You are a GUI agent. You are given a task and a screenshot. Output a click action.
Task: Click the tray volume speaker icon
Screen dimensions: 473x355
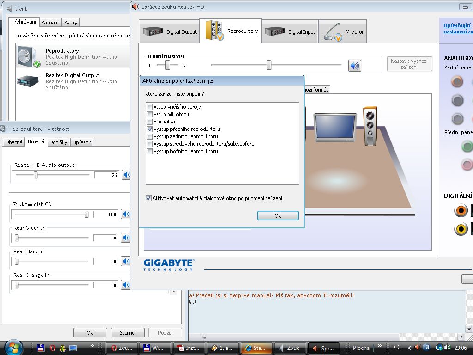pyautogui.click(x=447, y=348)
